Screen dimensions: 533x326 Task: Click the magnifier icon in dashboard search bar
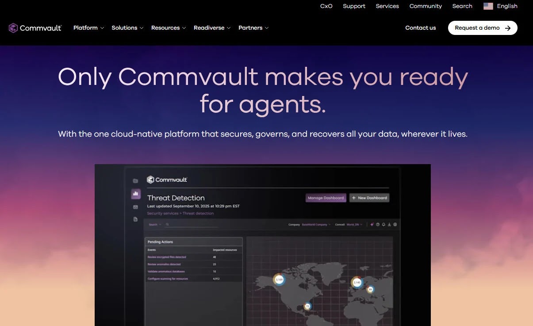tap(167, 224)
